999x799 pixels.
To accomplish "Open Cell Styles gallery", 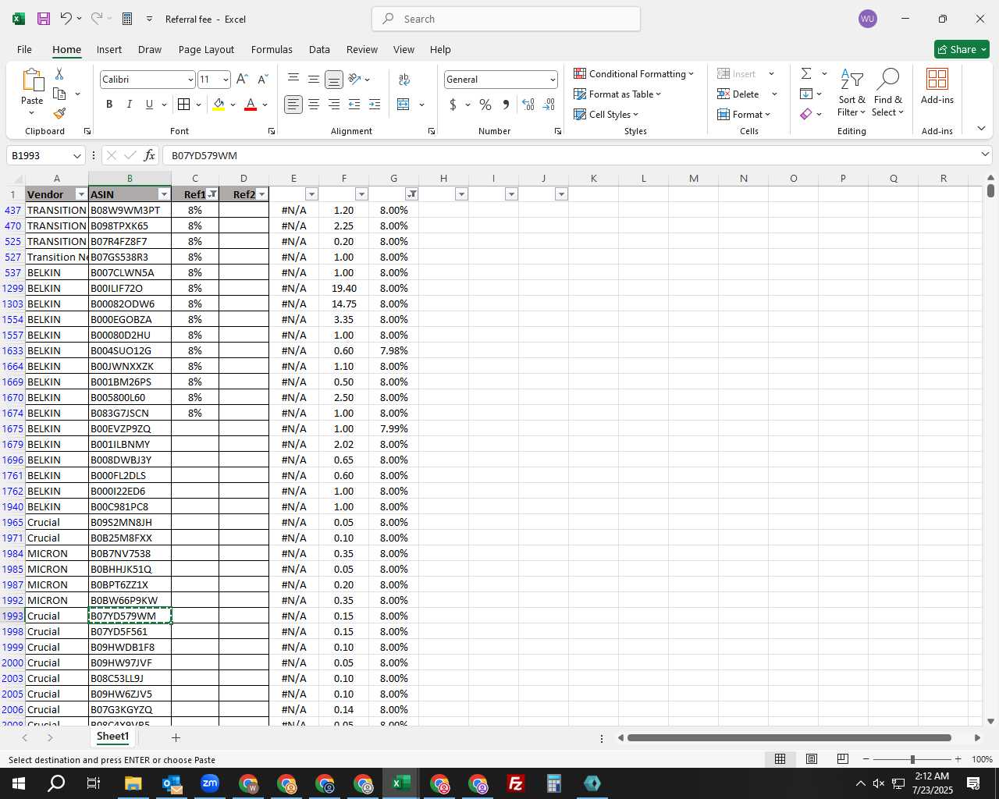I will (x=606, y=114).
